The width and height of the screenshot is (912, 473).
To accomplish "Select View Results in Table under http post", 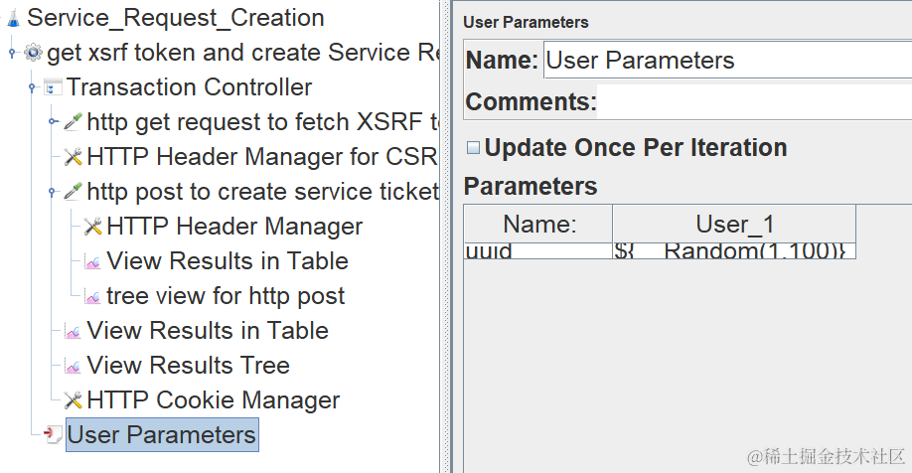I will click(228, 261).
